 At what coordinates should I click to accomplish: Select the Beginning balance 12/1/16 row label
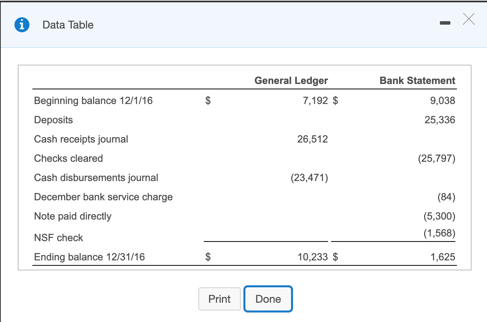[x=93, y=101]
